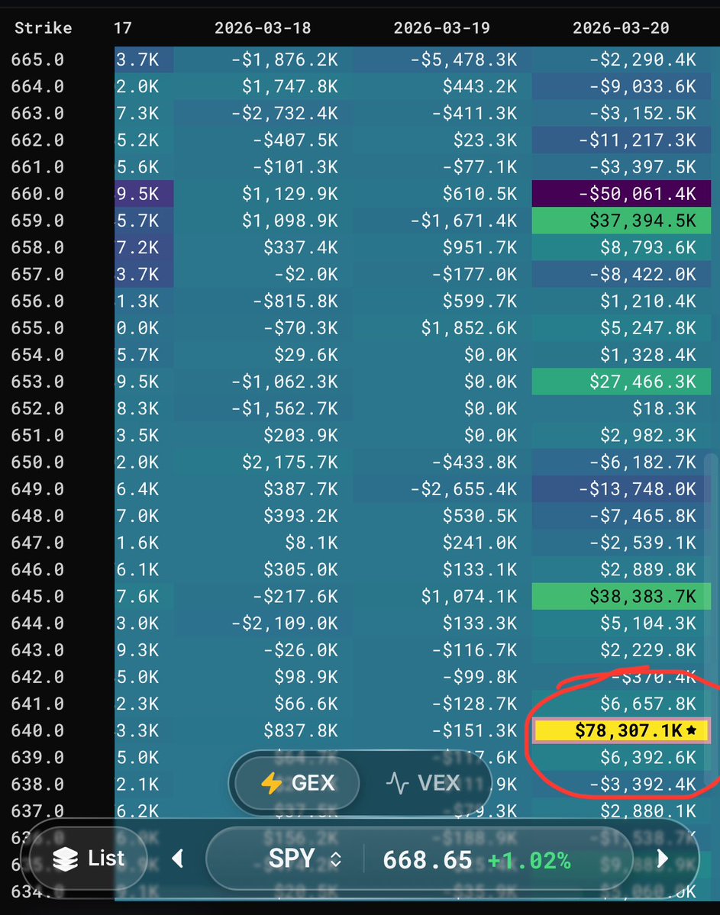Click the vertical scrollbar on right edge
Screen dimensions: 720x915
point(711,619)
